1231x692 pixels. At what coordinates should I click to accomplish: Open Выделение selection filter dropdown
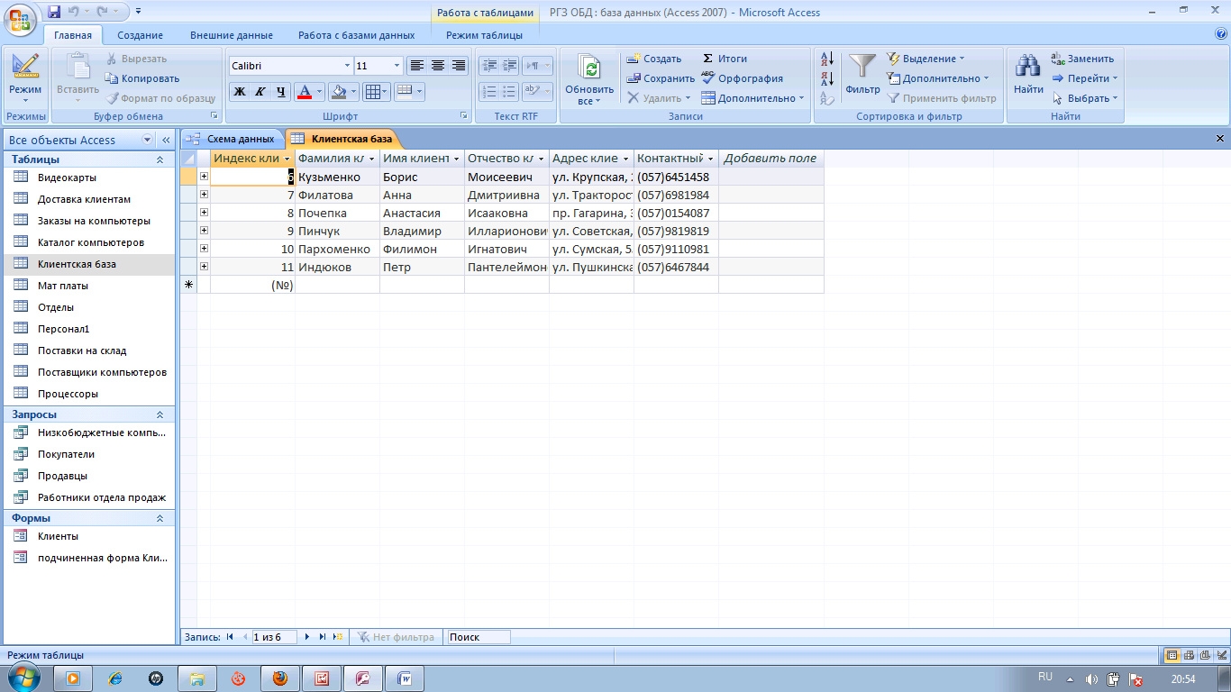[926, 59]
